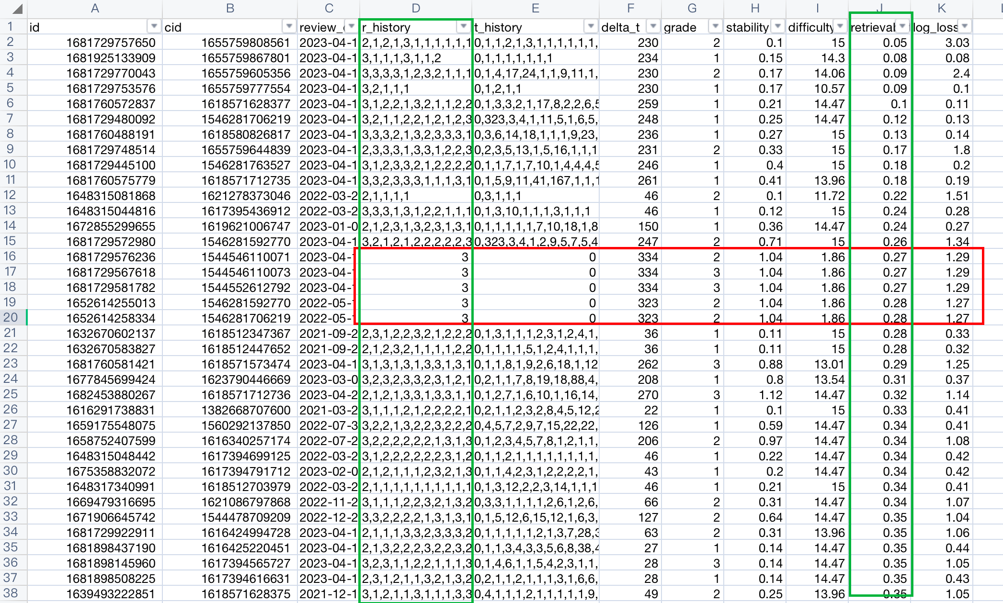The height and width of the screenshot is (603, 1003).
Task: Open the filter for the cid column
Action: [x=289, y=27]
